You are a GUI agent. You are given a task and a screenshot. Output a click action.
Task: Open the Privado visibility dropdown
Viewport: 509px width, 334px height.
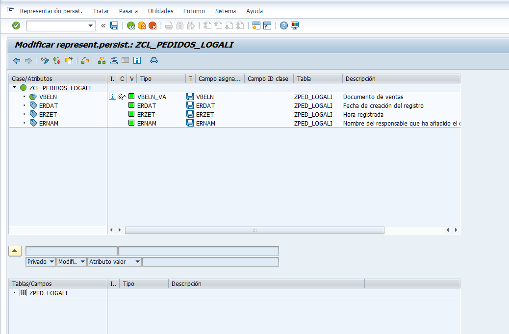41,262
